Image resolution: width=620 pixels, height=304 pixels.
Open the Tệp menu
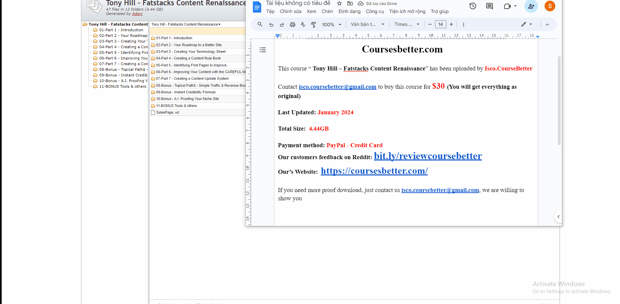[x=270, y=11]
